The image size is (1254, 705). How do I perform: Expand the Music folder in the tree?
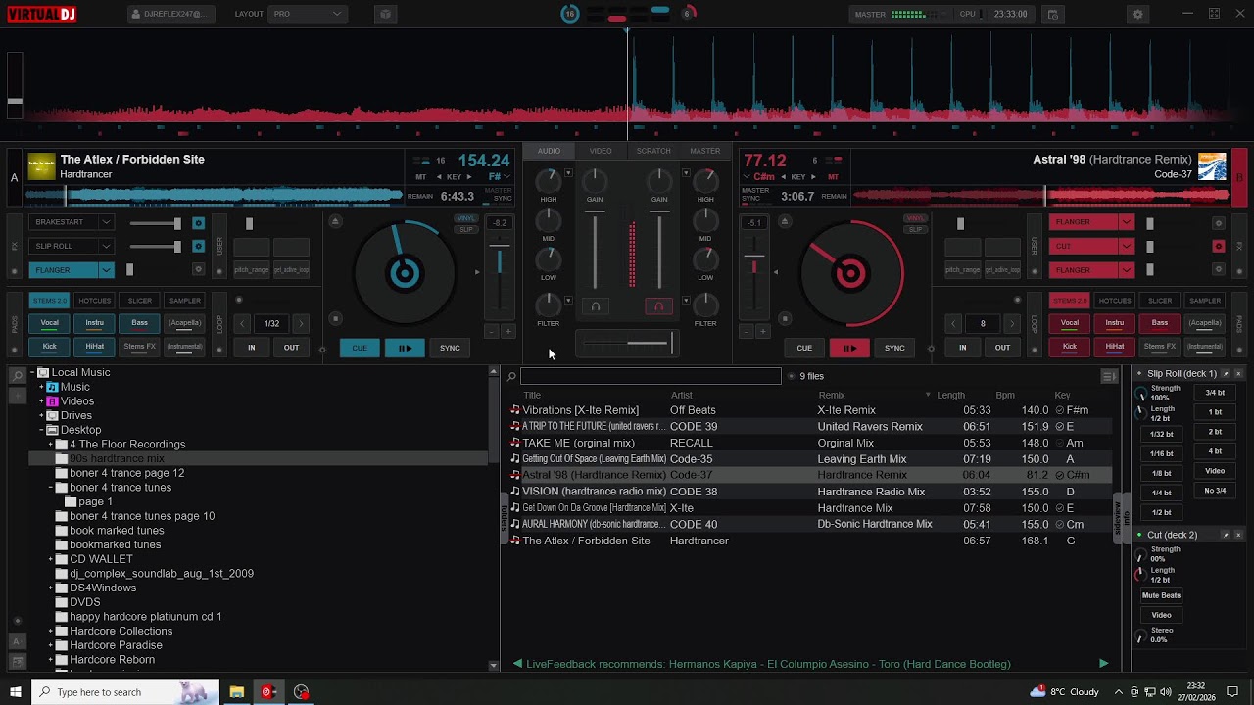coord(41,387)
